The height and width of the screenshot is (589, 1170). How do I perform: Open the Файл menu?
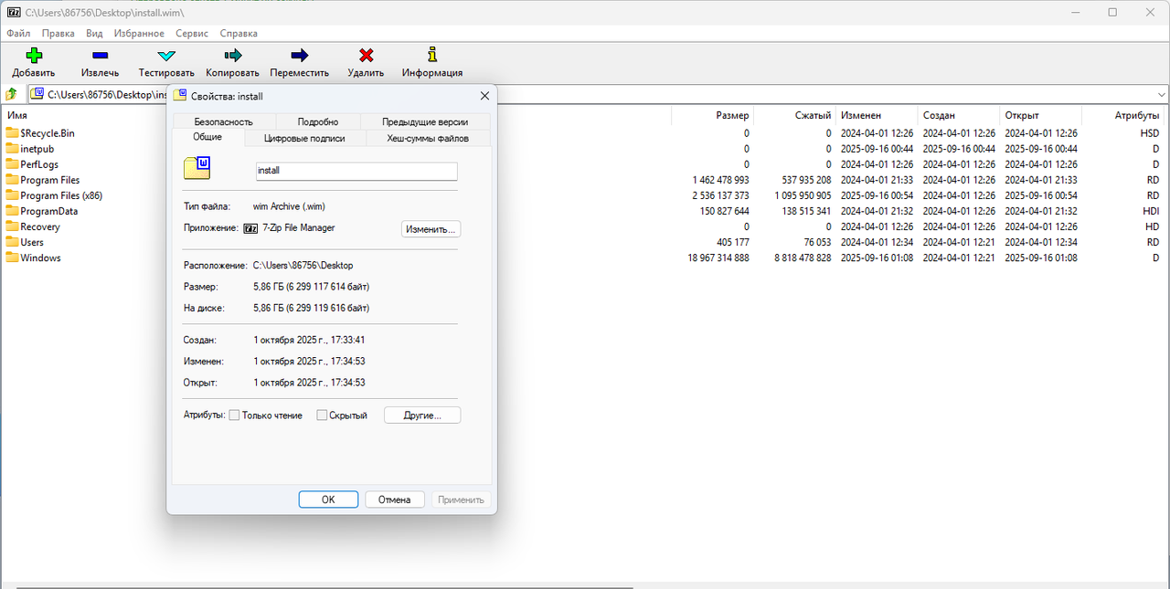(18, 33)
